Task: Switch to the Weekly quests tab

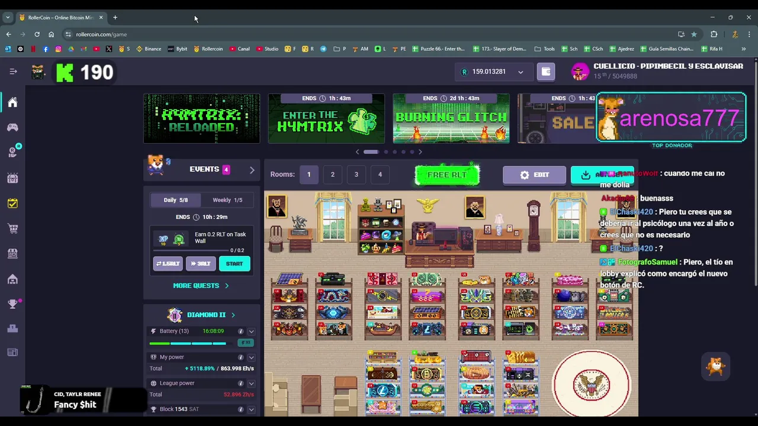Action: tap(227, 200)
